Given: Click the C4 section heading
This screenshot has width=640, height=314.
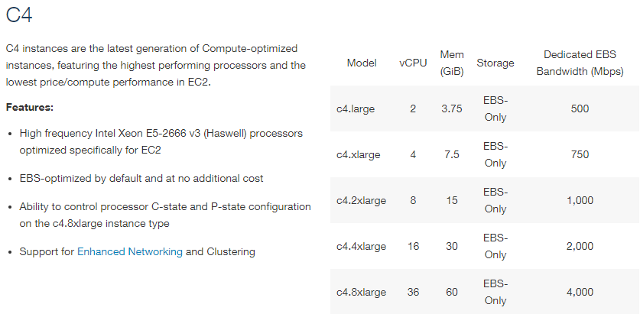Looking at the screenshot, I should (x=19, y=15).
